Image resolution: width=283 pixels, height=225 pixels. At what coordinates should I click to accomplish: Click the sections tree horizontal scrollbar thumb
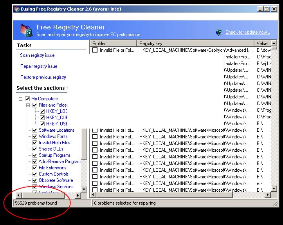coord(43,195)
